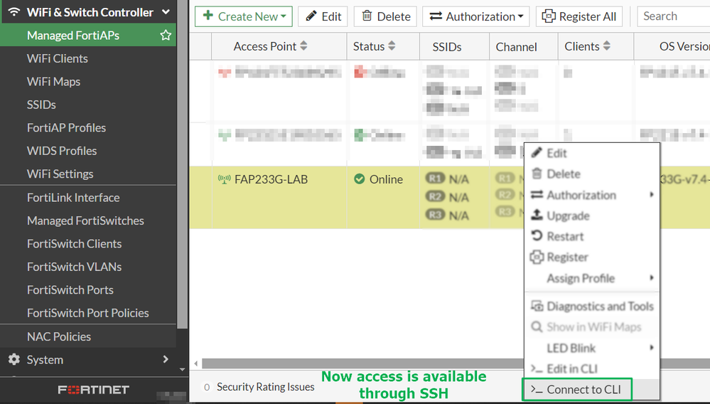710x404 pixels.
Task: Sort by Clients column arrows
Action: [x=607, y=46]
